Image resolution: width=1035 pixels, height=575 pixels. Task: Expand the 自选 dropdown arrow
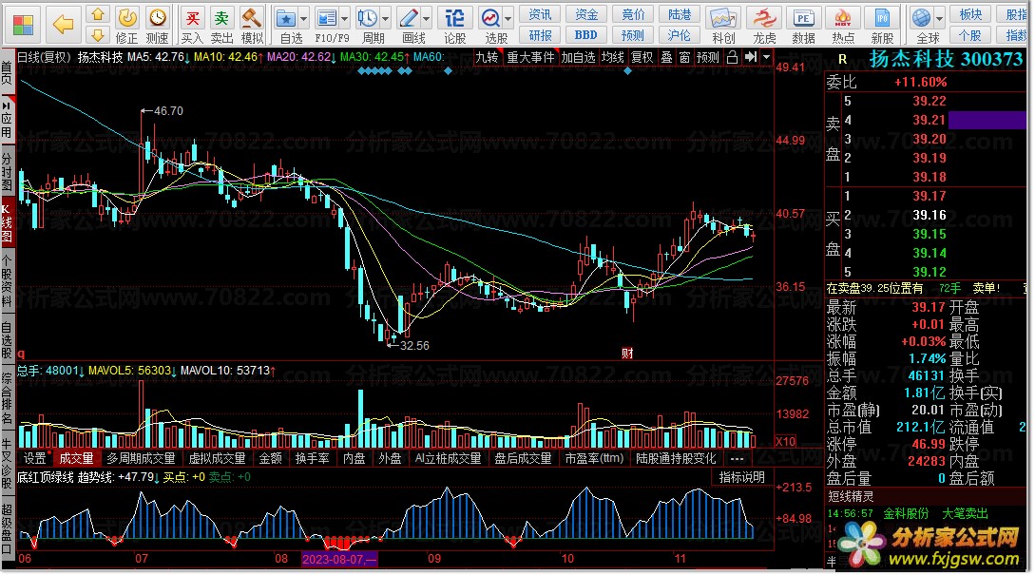point(304,18)
